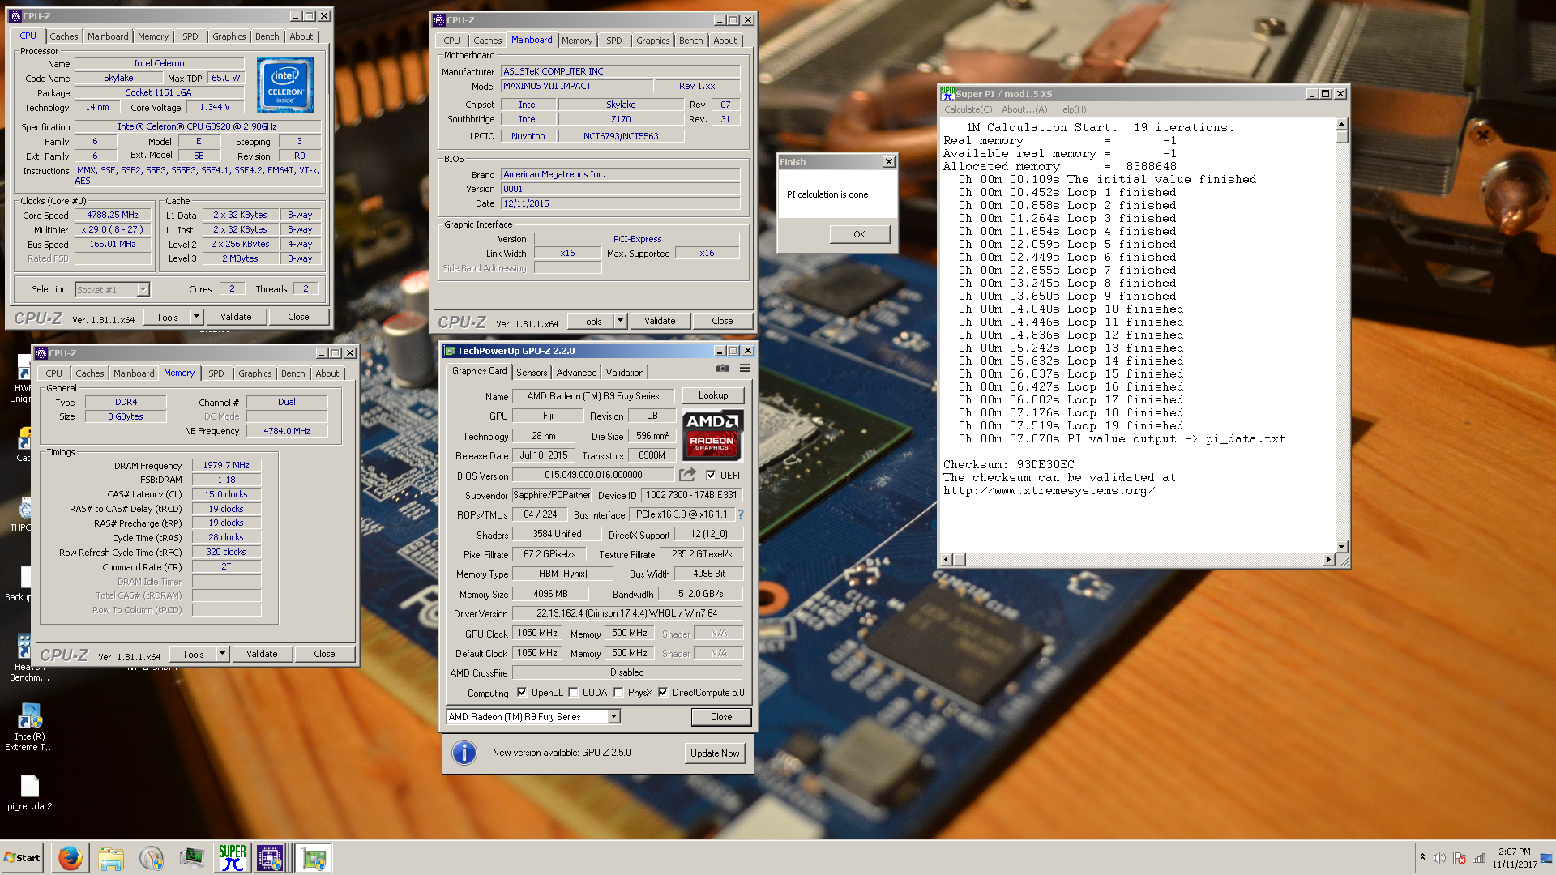Click the DRAM Frequency value field
The height and width of the screenshot is (875, 1556).
226,465
